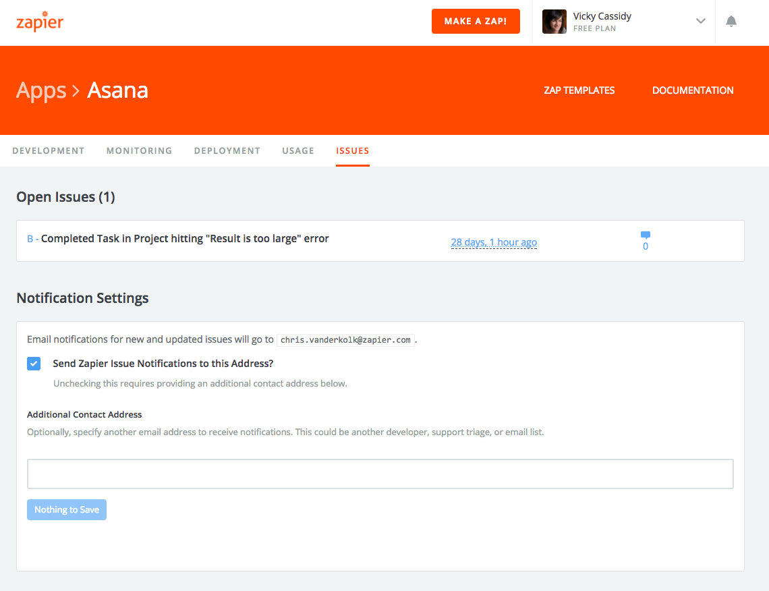Click the Zapier logo
This screenshot has width=769, height=591.
coord(40,22)
